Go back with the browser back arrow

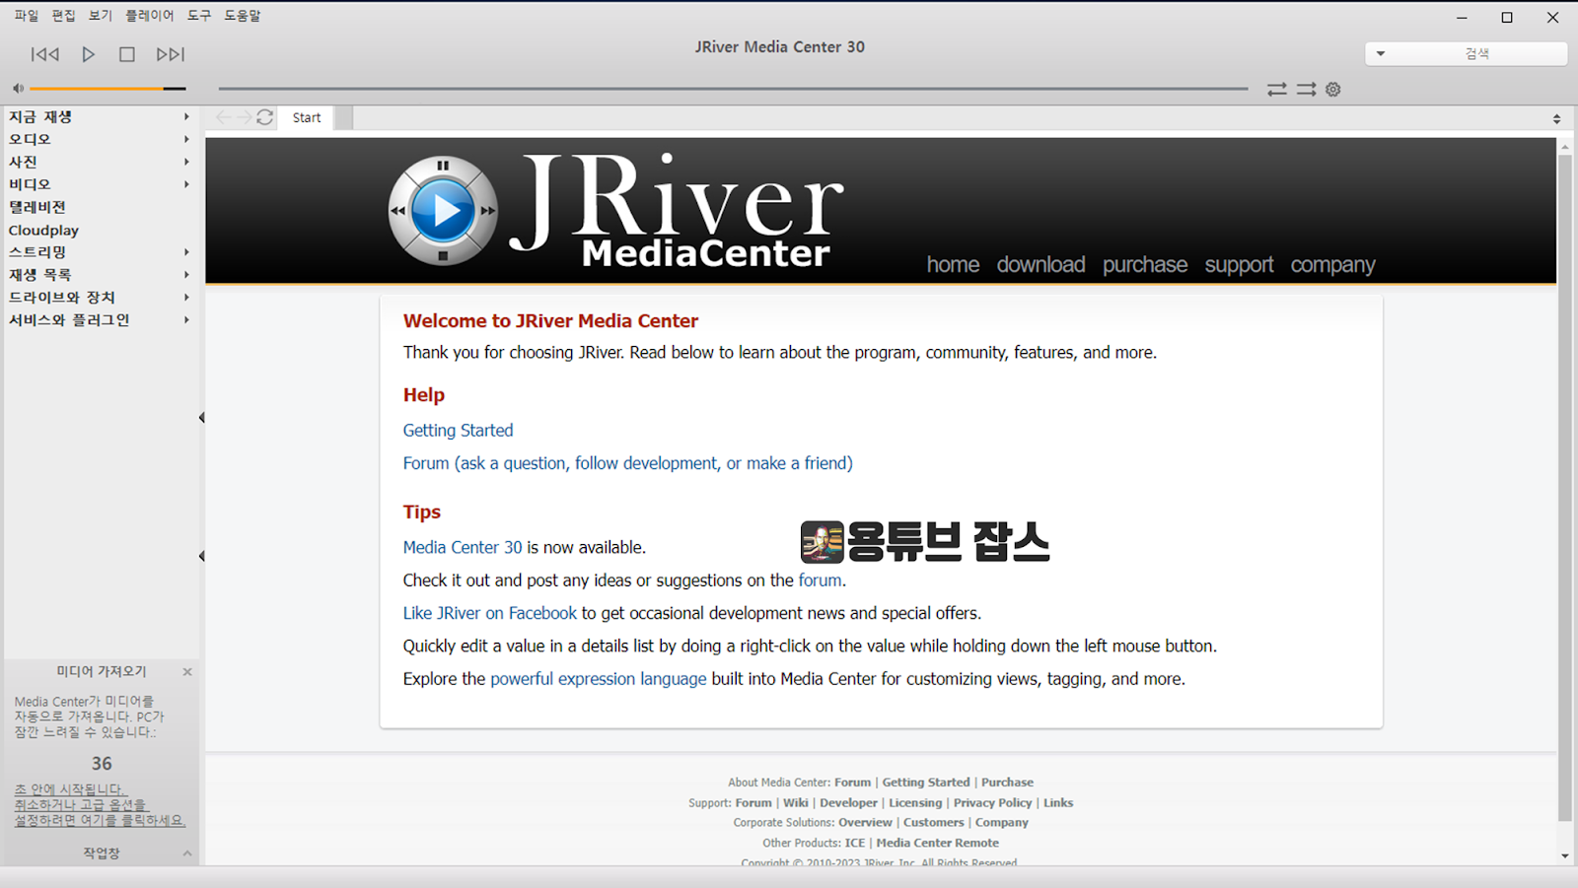(223, 117)
